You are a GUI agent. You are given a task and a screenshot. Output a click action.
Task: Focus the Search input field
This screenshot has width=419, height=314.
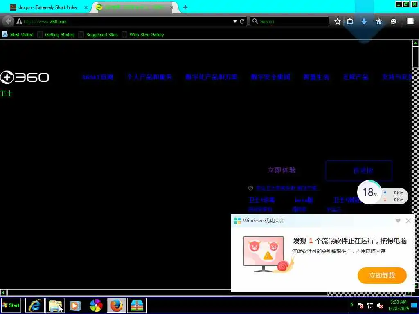pos(289,21)
